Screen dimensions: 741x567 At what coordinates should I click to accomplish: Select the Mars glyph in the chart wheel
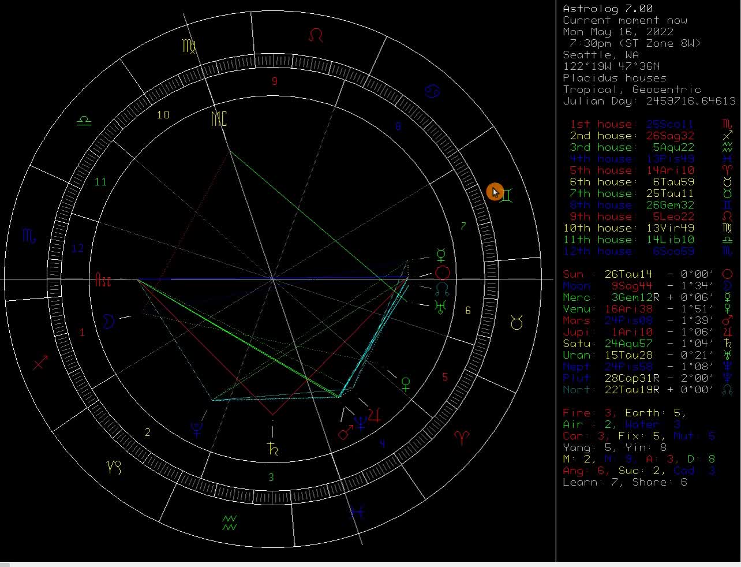coord(346,432)
